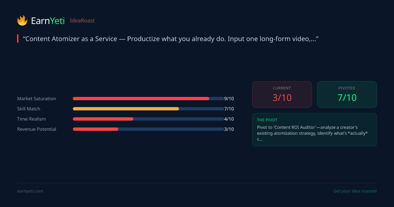Click the EarnYeti brand name
Image resolution: width=394 pixels, height=207 pixels.
(48, 21)
